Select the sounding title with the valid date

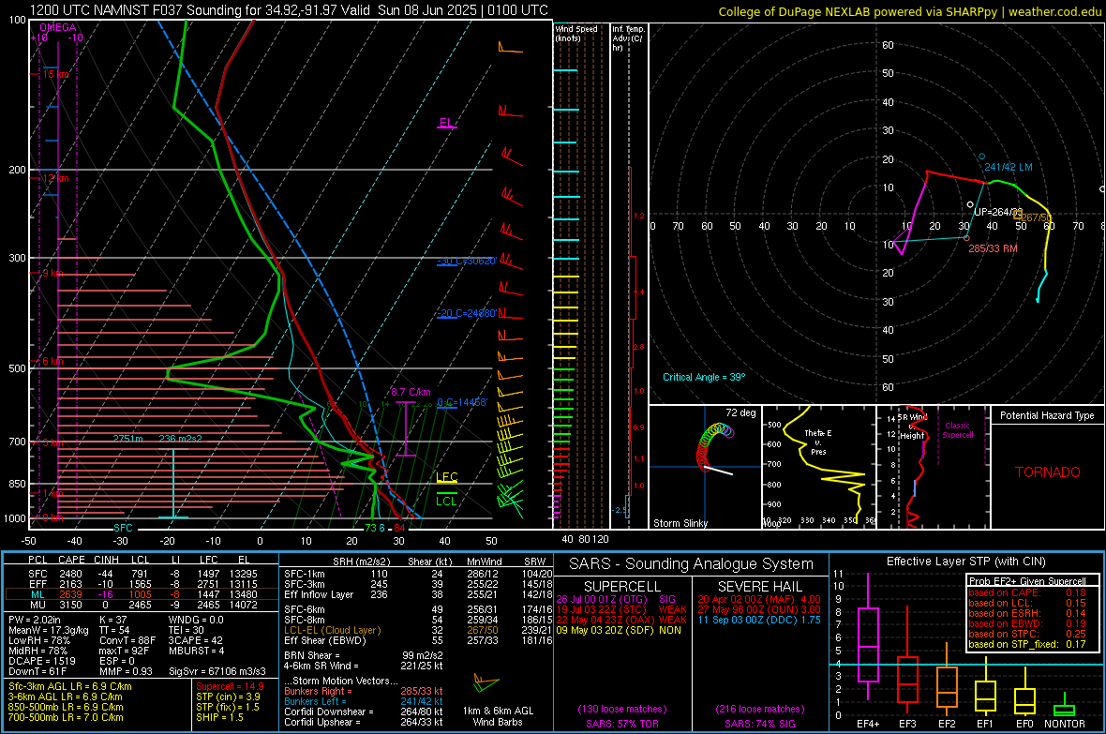point(289,10)
